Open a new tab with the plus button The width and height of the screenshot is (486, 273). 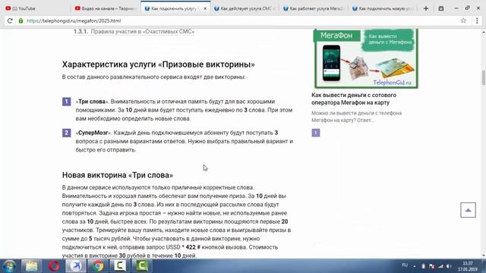tap(426, 8)
